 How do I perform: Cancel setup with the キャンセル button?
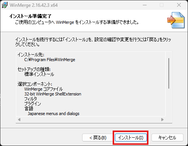pos(167,138)
